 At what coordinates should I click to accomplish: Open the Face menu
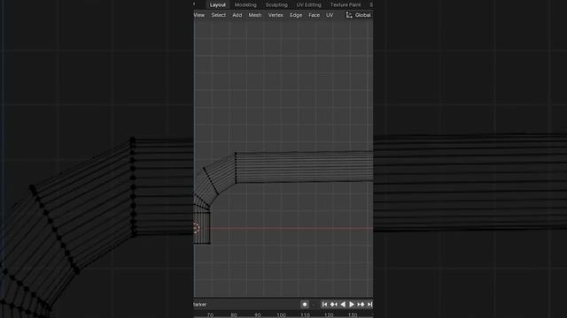pyautogui.click(x=314, y=15)
